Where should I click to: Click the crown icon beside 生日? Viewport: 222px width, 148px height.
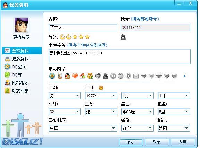[x=101, y=87]
